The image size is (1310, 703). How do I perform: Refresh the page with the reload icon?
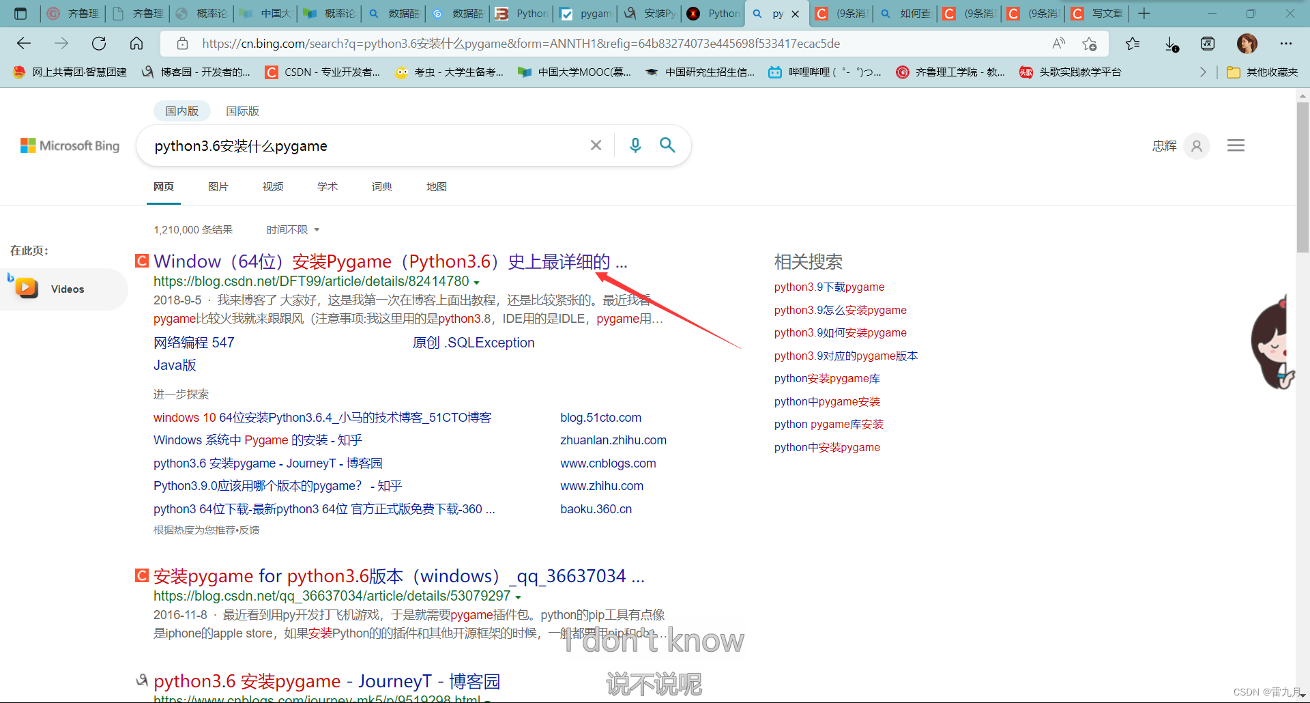99,44
